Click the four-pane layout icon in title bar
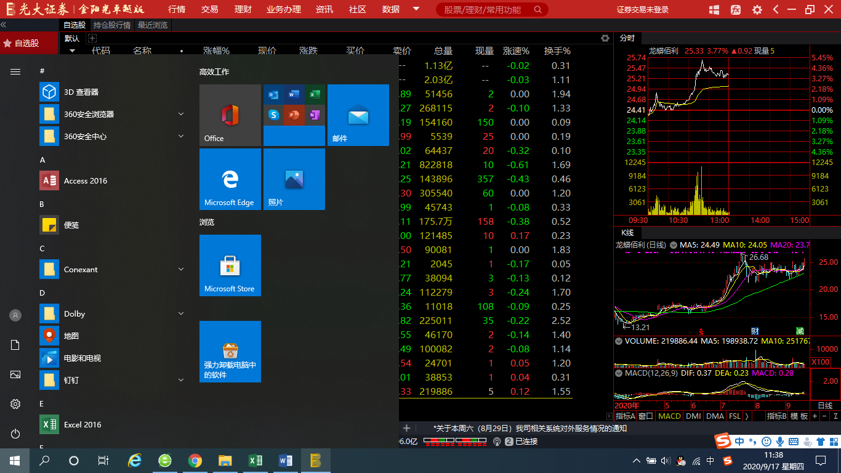841x473 pixels. (714, 10)
